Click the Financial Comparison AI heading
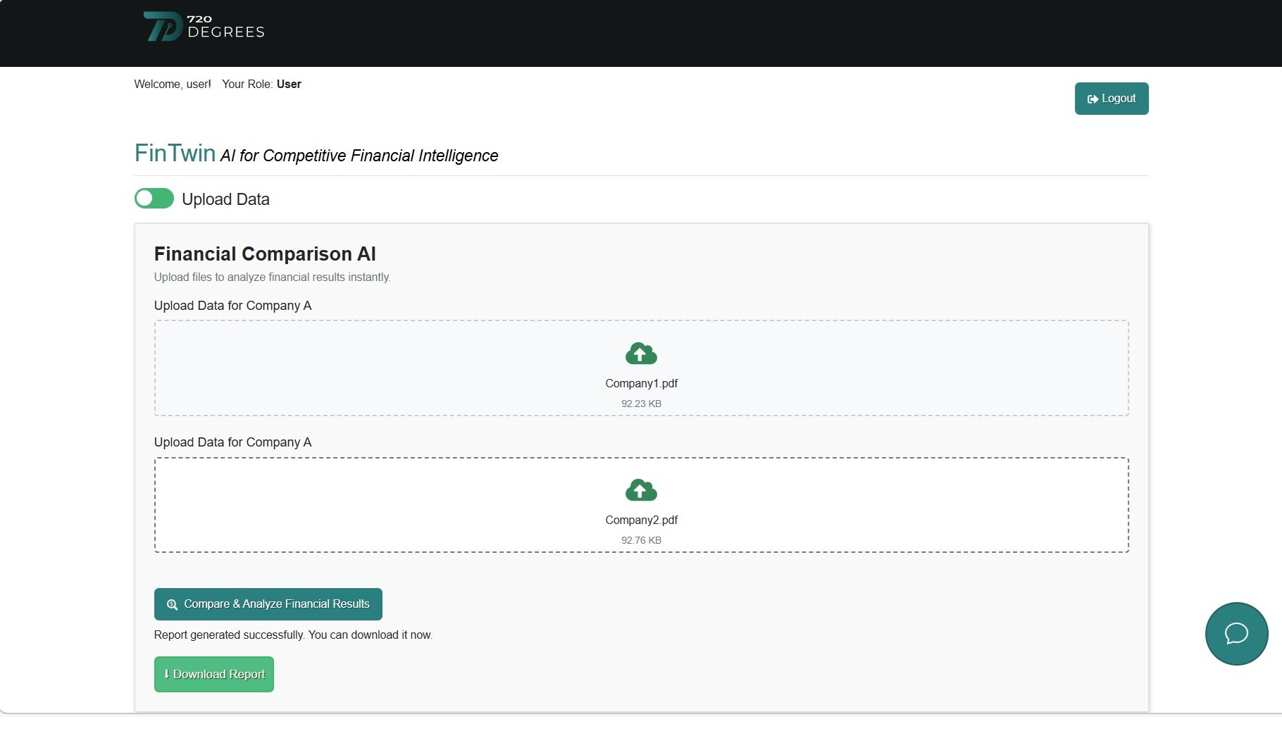This screenshot has height=743, width=1282. (x=265, y=254)
